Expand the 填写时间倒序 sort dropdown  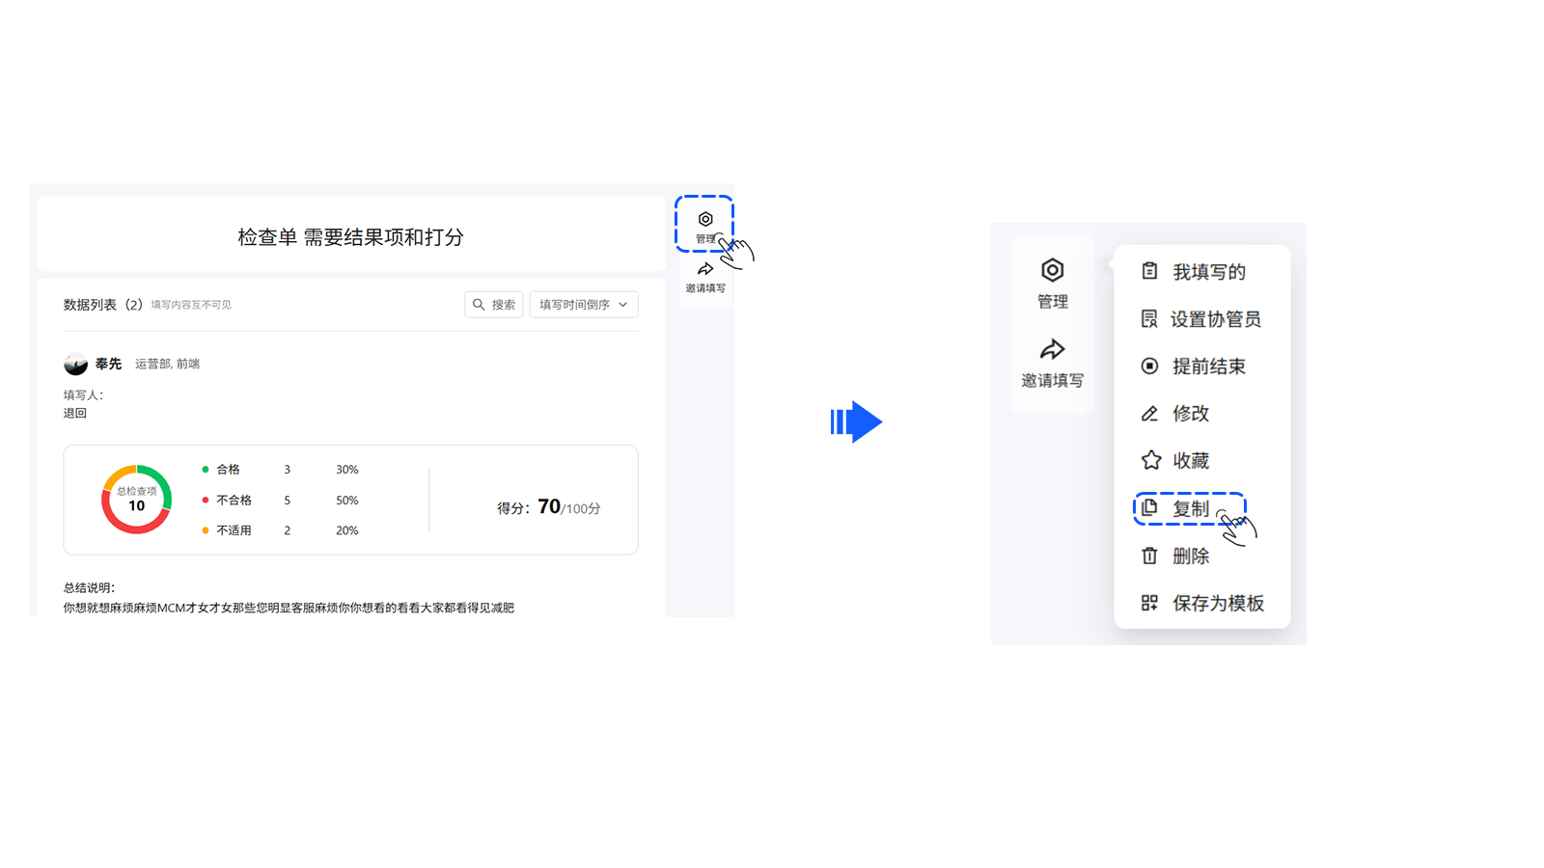583,305
